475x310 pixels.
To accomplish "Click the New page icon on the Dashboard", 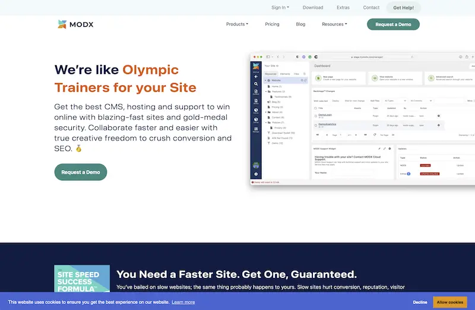I will point(318,78).
